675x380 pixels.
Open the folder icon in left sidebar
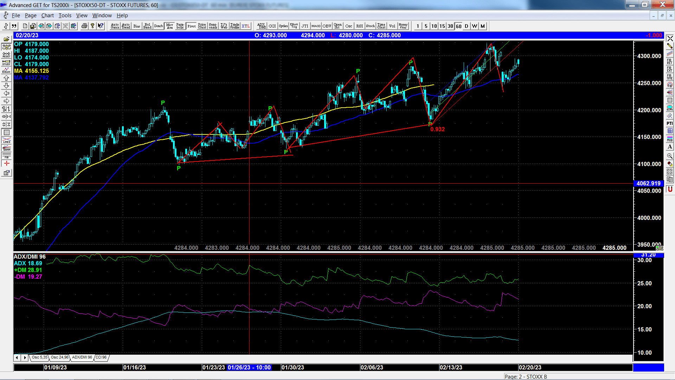[x=6, y=39]
